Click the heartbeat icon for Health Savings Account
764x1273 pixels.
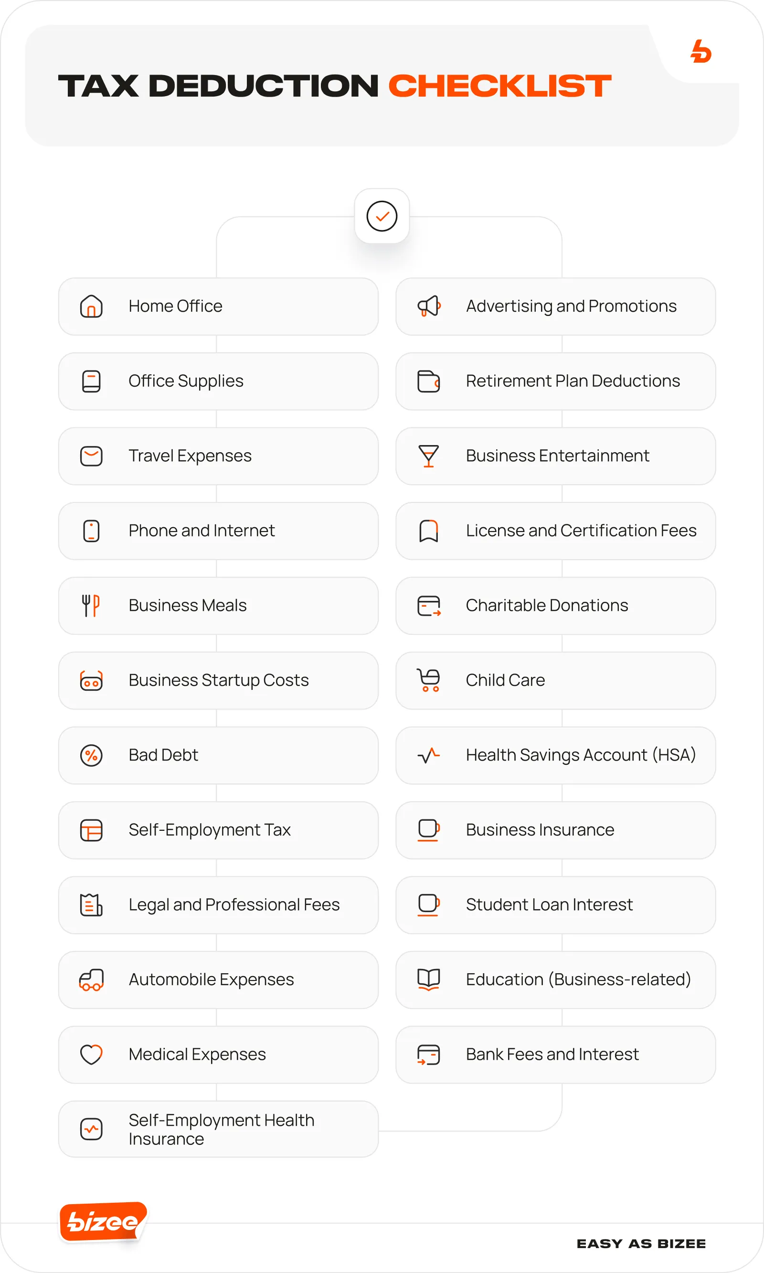tap(428, 756)
